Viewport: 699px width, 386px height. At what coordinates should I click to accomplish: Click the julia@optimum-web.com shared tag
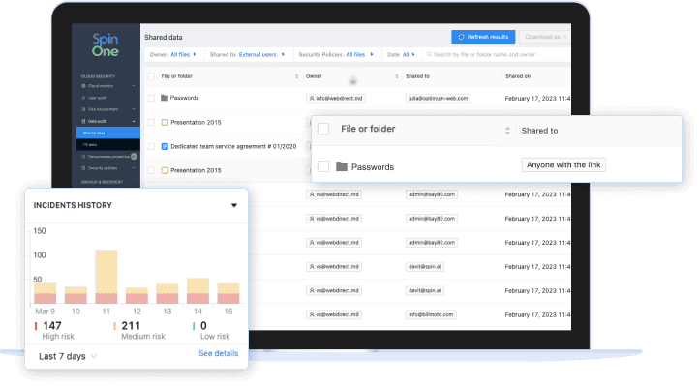439,99
